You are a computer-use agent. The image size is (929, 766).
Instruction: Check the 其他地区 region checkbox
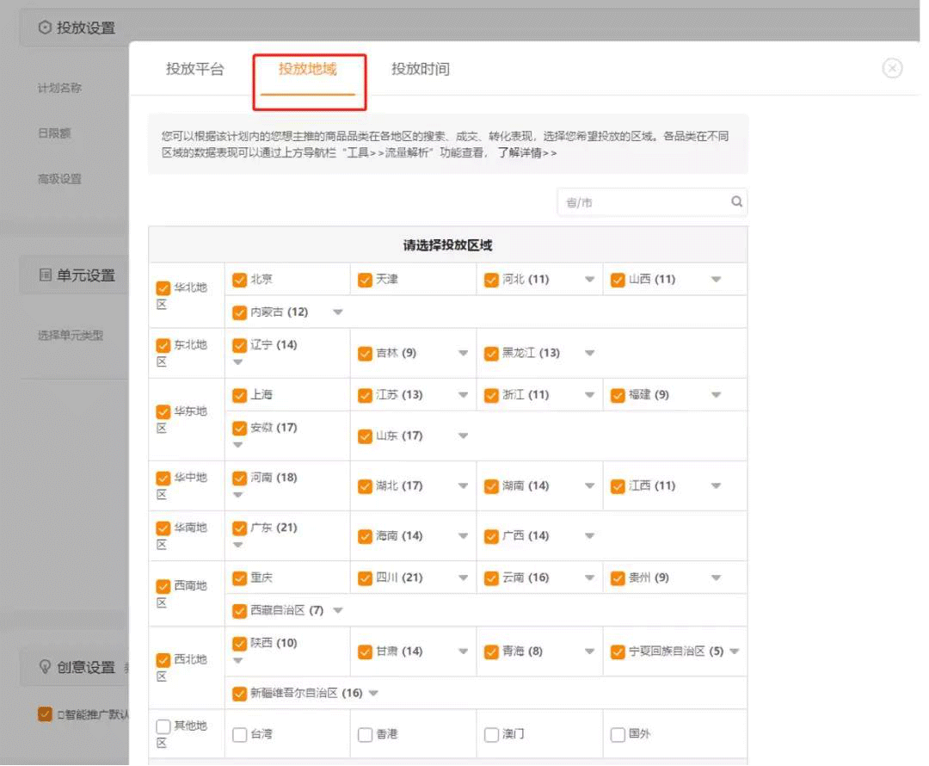163,727
